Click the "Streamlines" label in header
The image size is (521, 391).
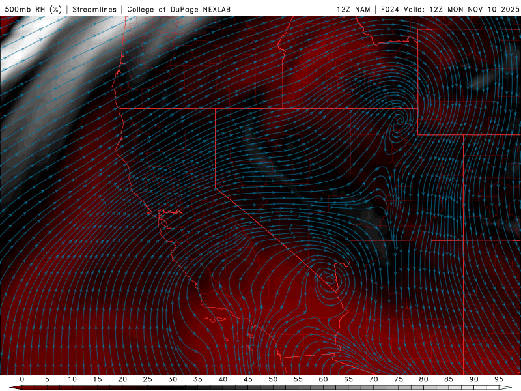(x=94, y=9)
